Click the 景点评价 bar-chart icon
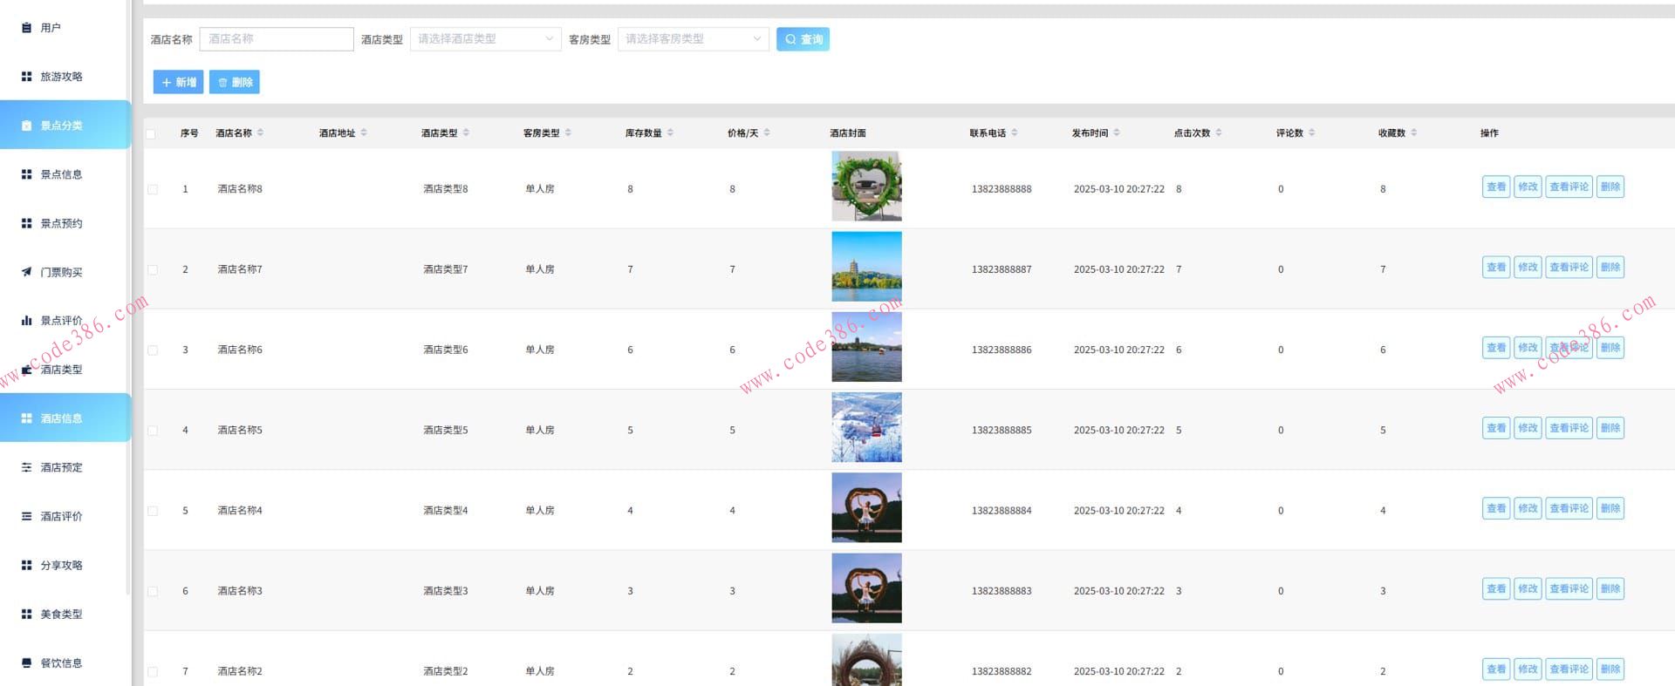Screen dimensions: 1675x686 26,321
